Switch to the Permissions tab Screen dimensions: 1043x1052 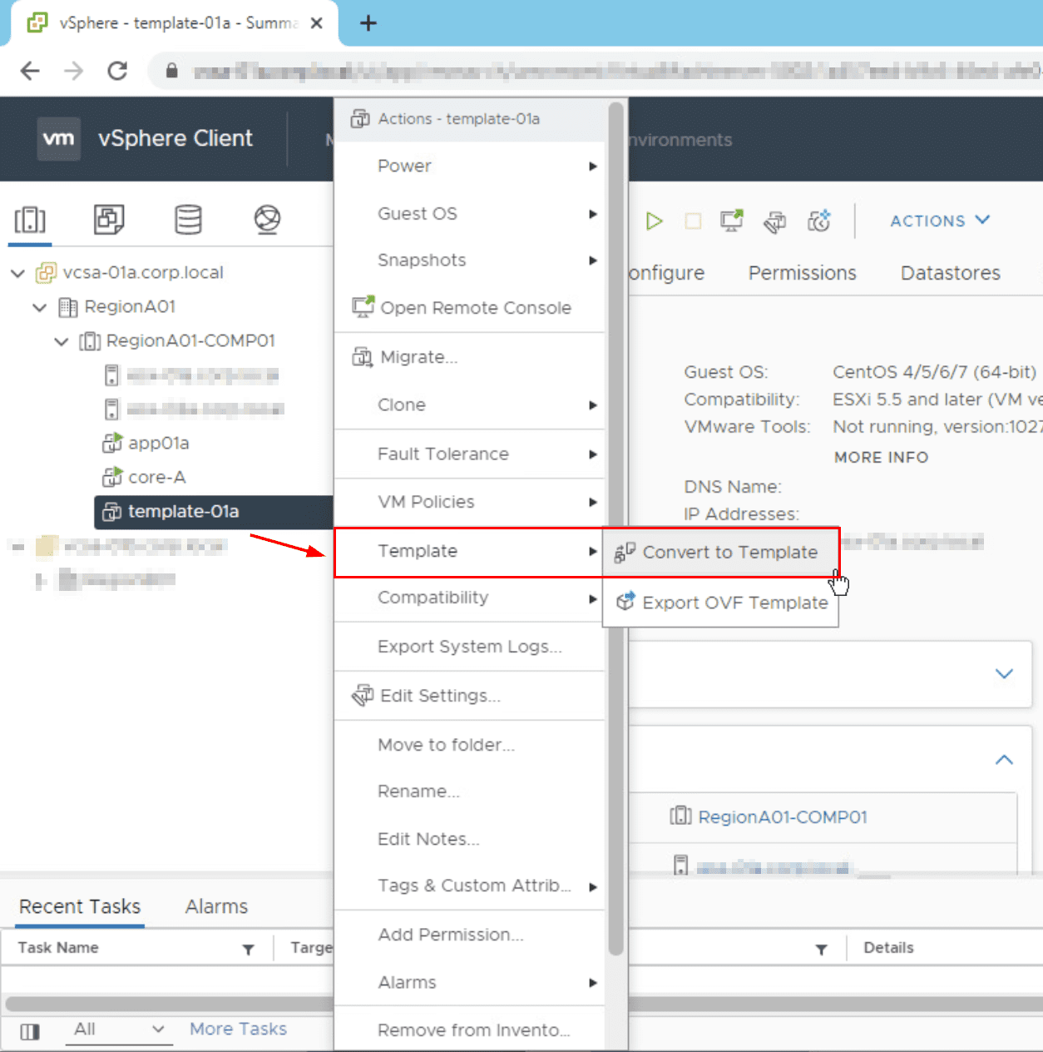click(802, 273)
